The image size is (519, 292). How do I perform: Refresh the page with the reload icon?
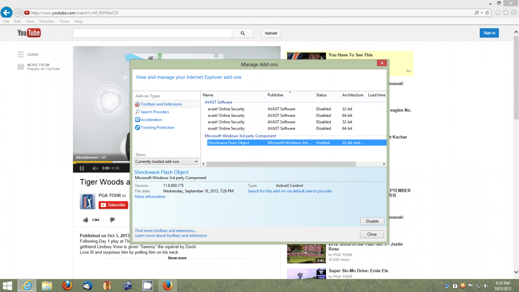tap(487, 13)
